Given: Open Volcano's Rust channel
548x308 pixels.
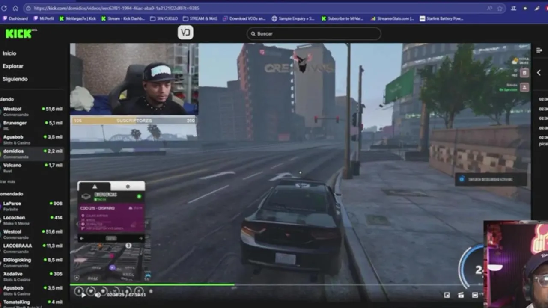Looking at the screenshot, I should (x=33, y=168).
